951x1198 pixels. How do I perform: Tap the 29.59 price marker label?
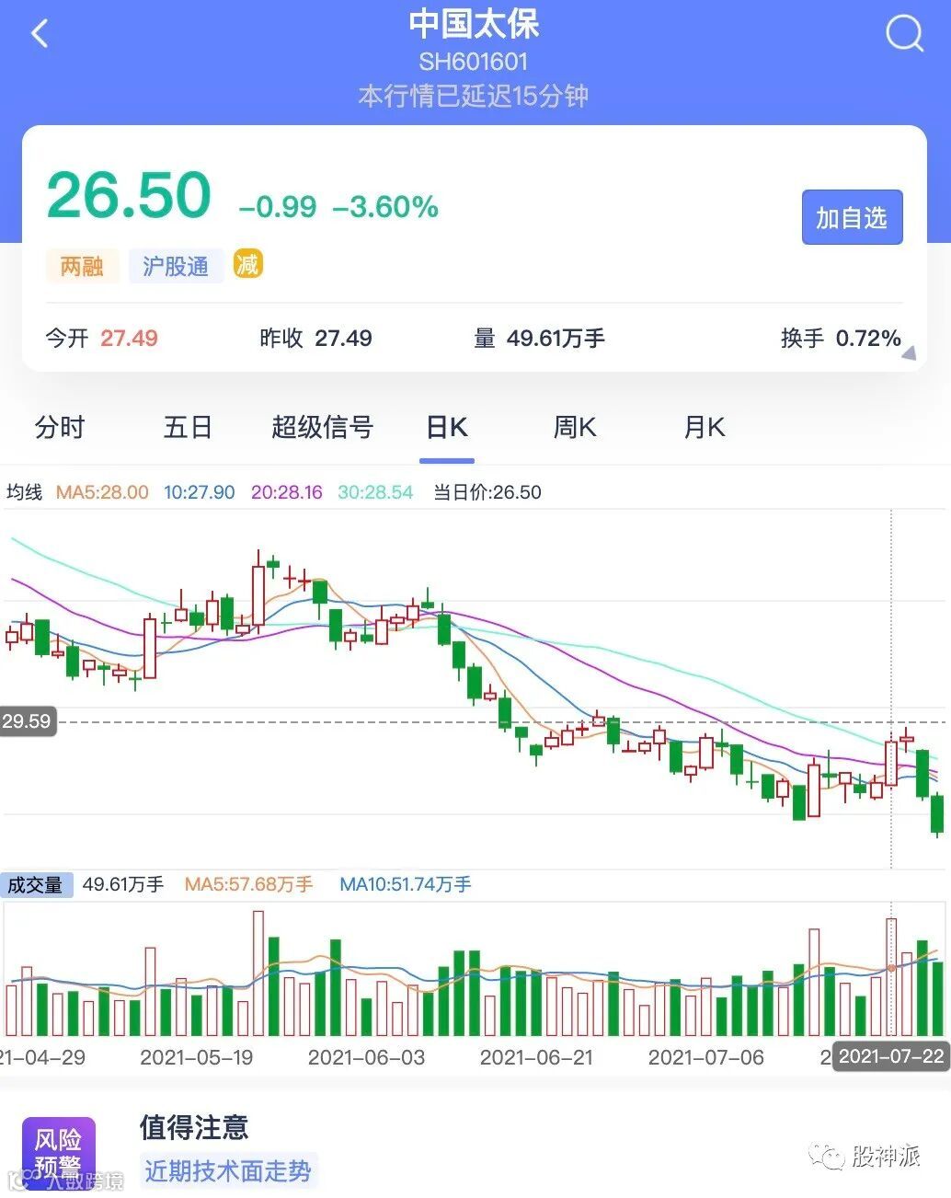pyautogui.click(x=27, y=721)
